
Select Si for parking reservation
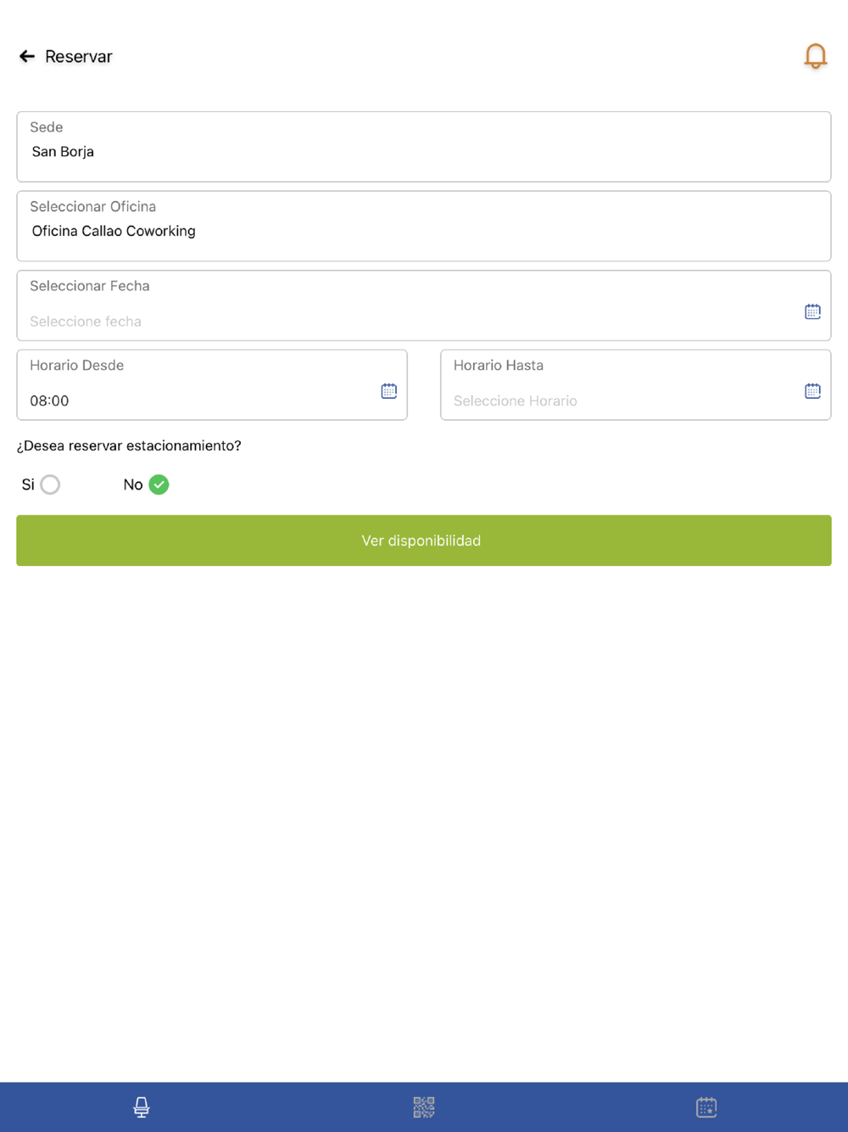[x=50, y=485]
